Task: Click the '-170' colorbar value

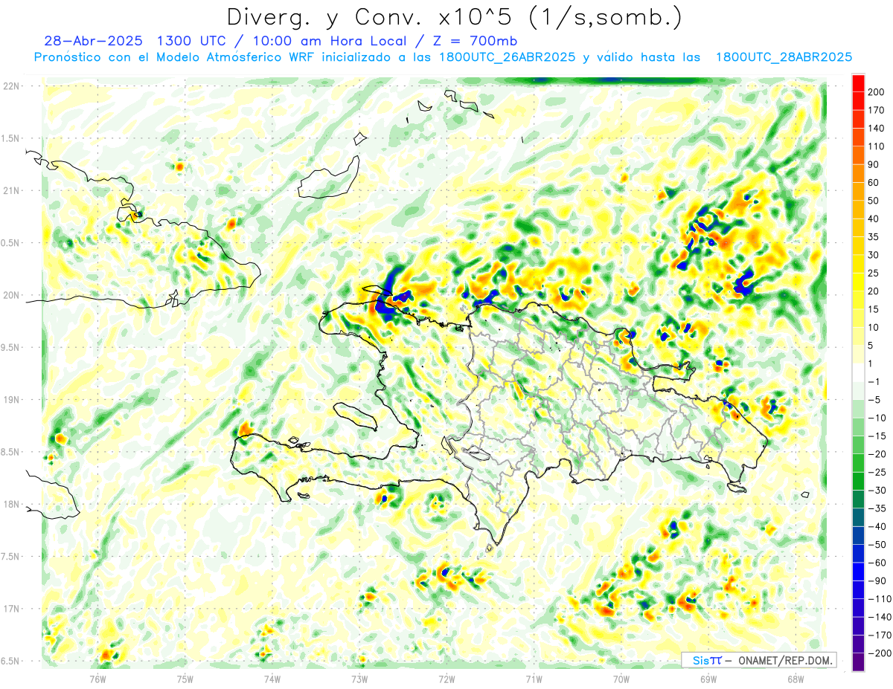Action: click(878, 635)
